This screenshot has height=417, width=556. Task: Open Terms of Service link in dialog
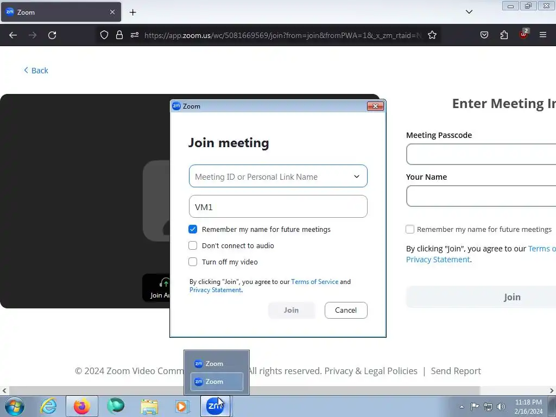click(314, 282)
